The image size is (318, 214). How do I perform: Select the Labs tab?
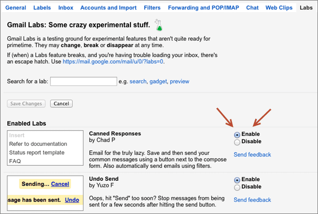click(x=306, y=8)
